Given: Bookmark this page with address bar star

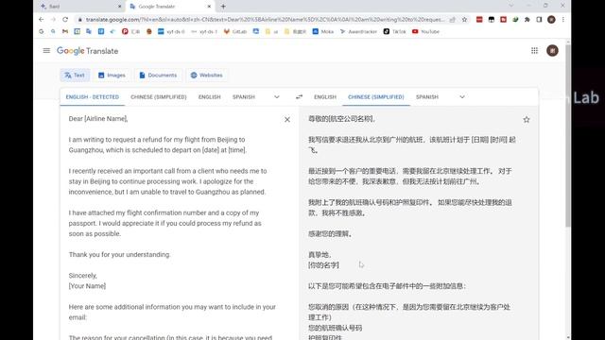Looking at the screenshot, I should tap(464, 19).
